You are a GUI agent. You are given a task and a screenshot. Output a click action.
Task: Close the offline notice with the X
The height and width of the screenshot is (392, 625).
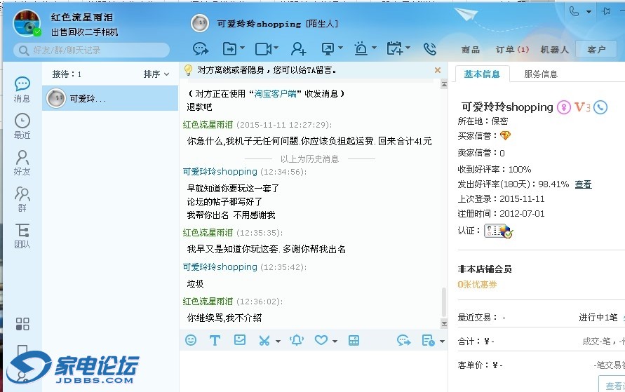pos(438,70)
